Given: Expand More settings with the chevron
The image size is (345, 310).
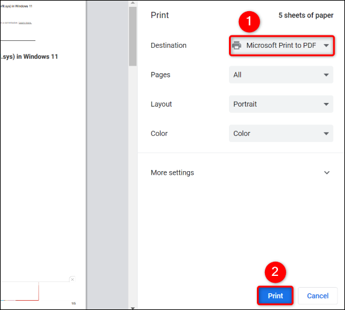Looking at the screenshot, I should pyautogui.click(x=327, y=172).
